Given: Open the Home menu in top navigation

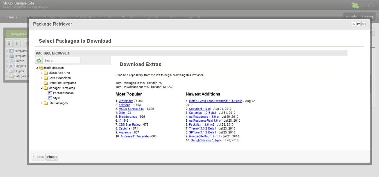Looking at the screenshot, I should pos(12,17).
